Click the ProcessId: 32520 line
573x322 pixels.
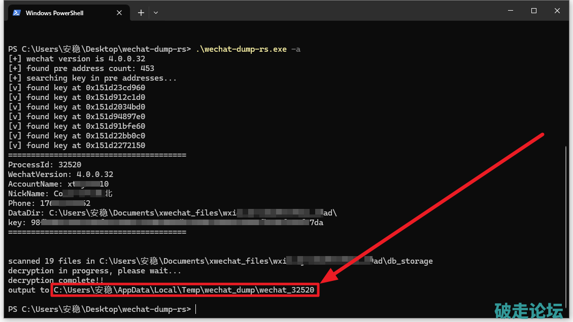click(45, 165)
